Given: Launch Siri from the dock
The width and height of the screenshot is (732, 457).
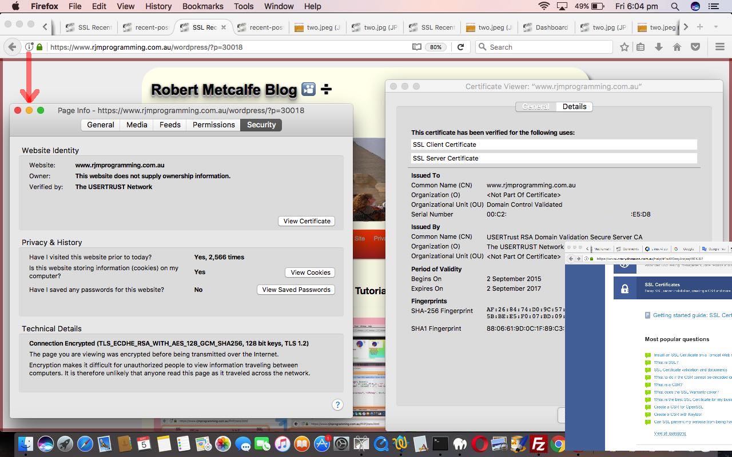Looking at the screenshot, I should click(46, 443).
